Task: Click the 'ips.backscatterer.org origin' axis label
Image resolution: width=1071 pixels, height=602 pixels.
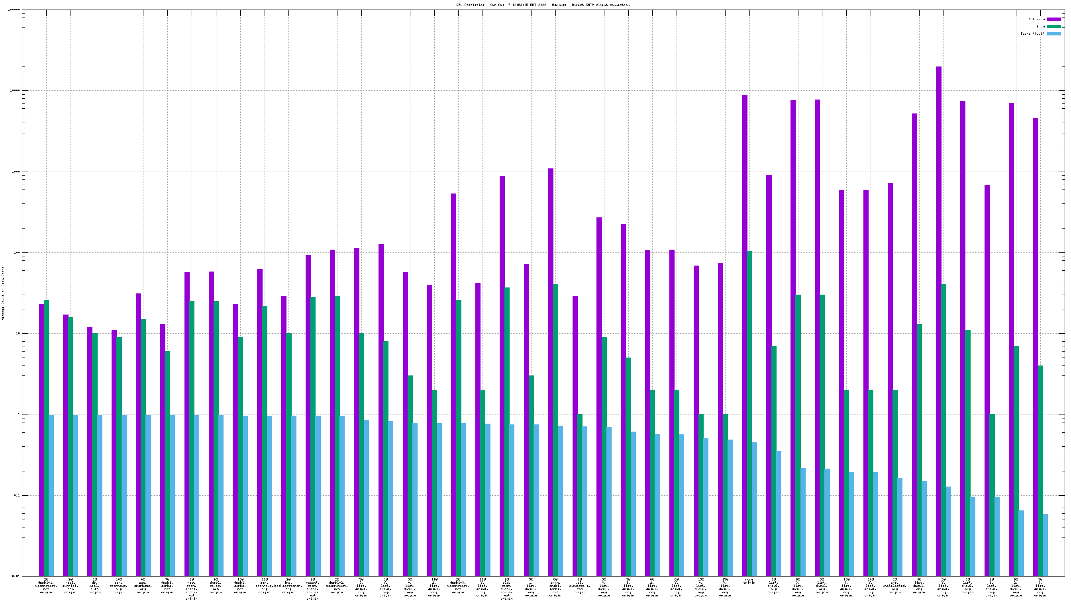Action: tap(288, 585)
